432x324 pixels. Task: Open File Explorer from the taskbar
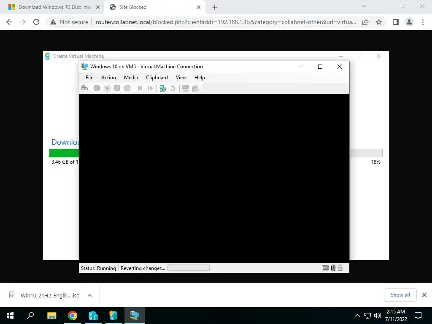52,316
